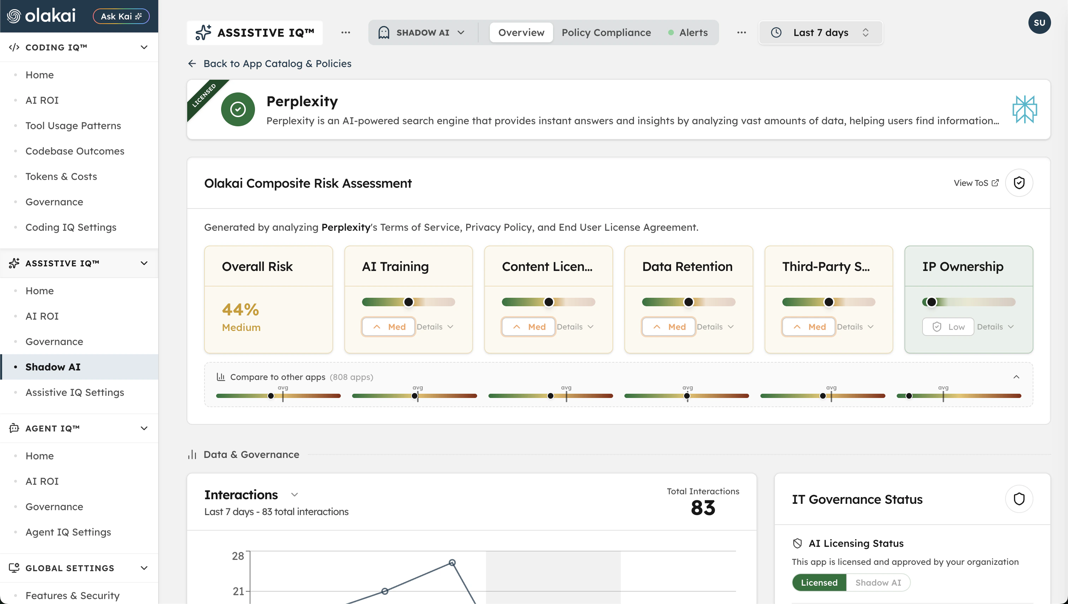Click the green licensed checkmark badge
This screenshot has height=604, width=1068.
click(238, 109)
